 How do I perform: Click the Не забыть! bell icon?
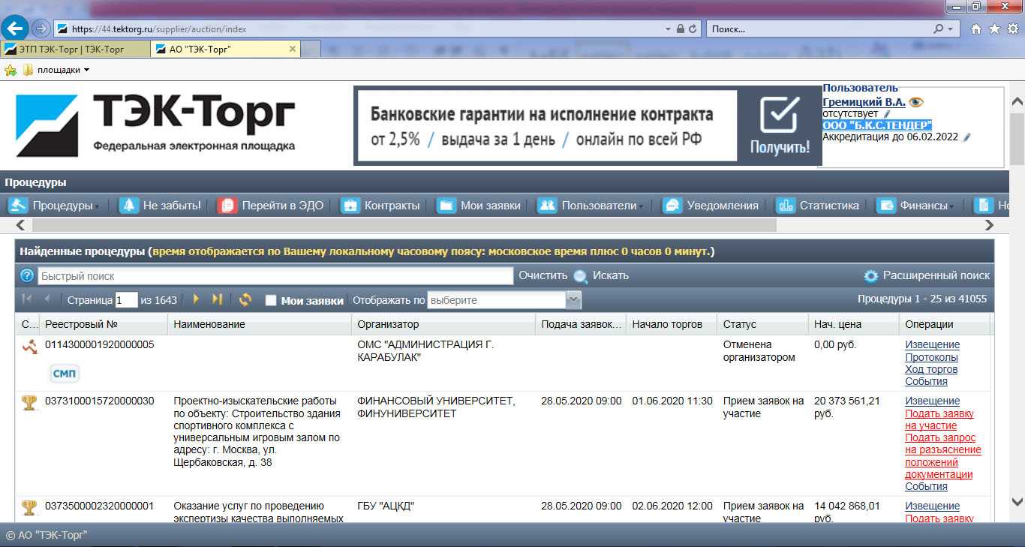click(x=129, y=205)
